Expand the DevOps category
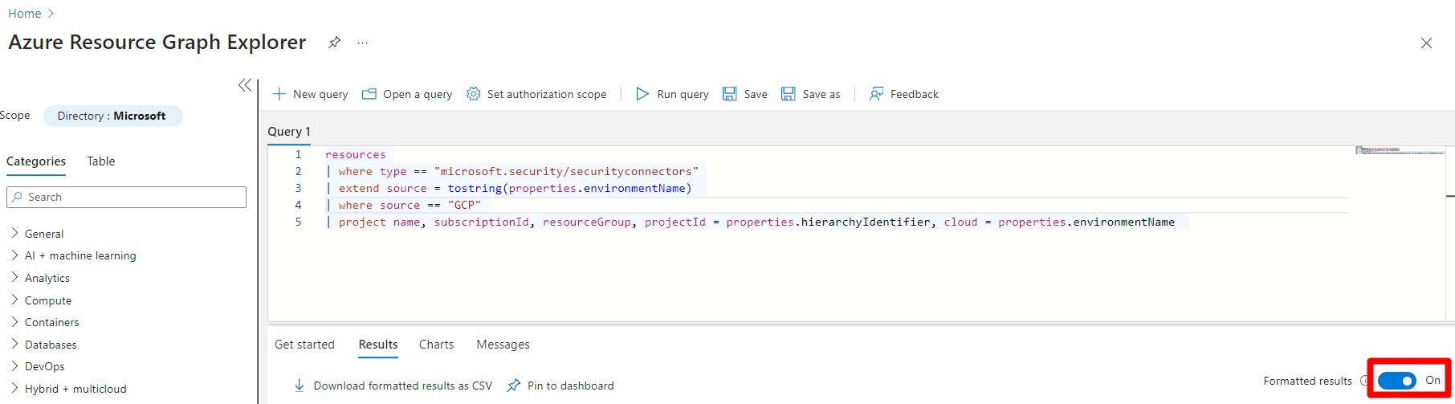 click(x=14, y=366)
